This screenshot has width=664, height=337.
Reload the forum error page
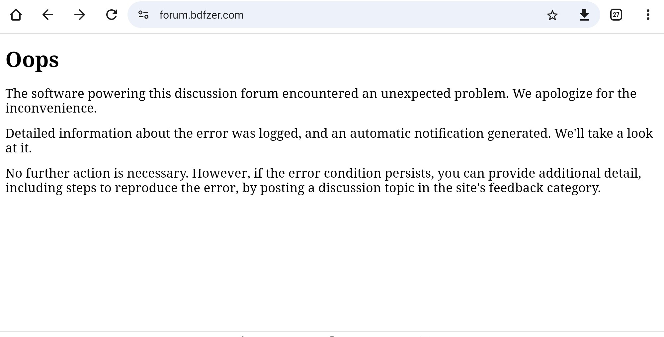[x=112, y=15]
